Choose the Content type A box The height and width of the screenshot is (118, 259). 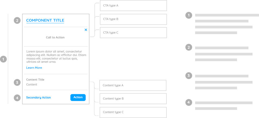pyautogui.click(x=133, y=86)
